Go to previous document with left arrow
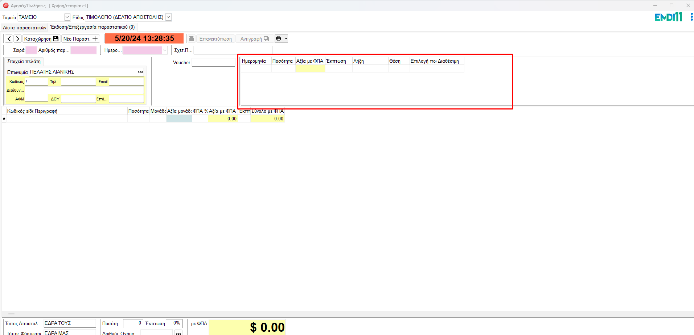 9,39
